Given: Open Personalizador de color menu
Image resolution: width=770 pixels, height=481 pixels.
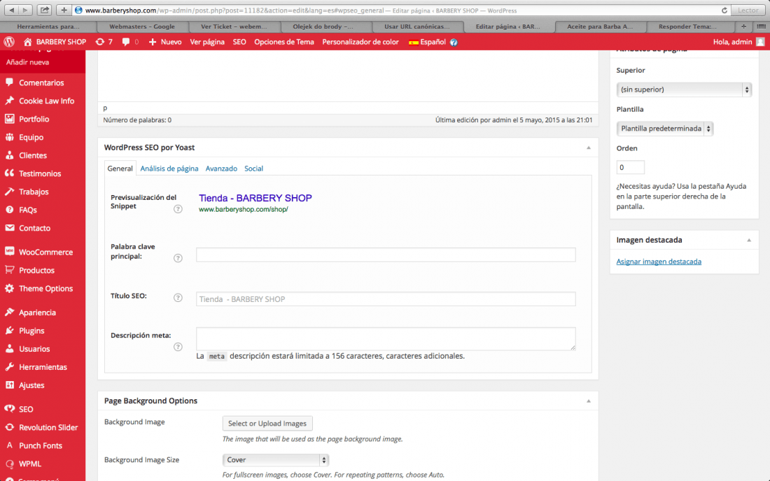Looking at the screenshot, I should 360,42.
